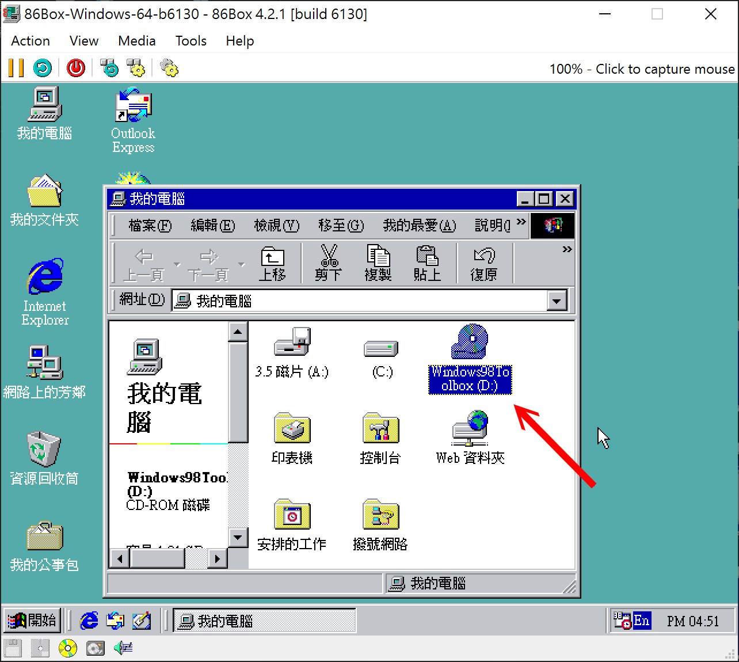Click the 複製 copy toolbar button

coord(378,264)
